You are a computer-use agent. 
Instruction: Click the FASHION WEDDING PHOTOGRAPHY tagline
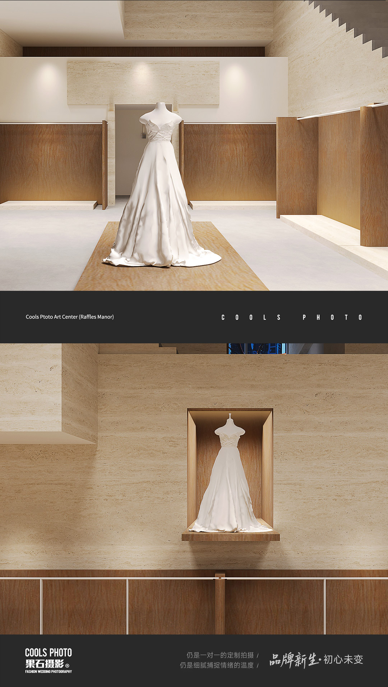(48, 672)
